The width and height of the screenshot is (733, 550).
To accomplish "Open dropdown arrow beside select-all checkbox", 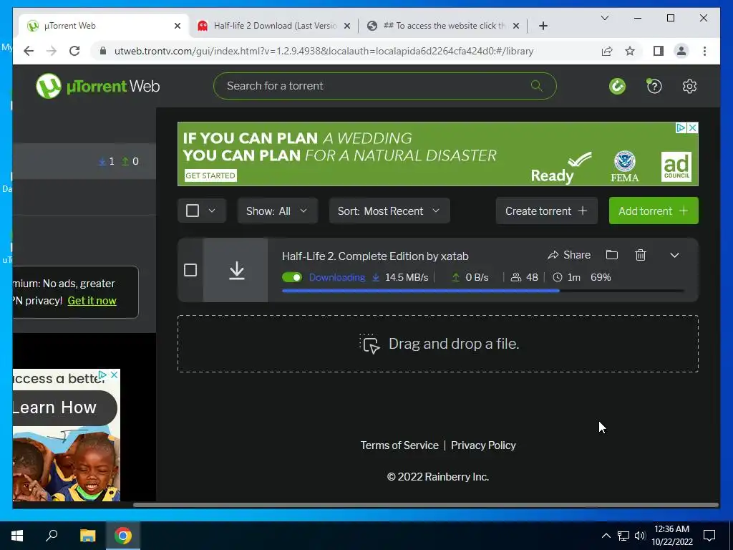I will click(x=212, y=211).
